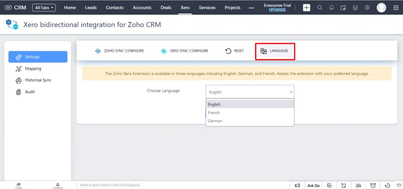The width and height of the screenshot is (403, 189).
Task: Open the apps grid icon
Action: pos(396,8)
